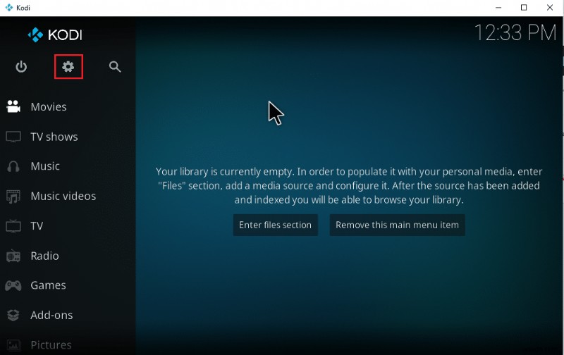Select the TV shows screen icon
This screenshot has width=564, height=355.
[x=13, y=137]
